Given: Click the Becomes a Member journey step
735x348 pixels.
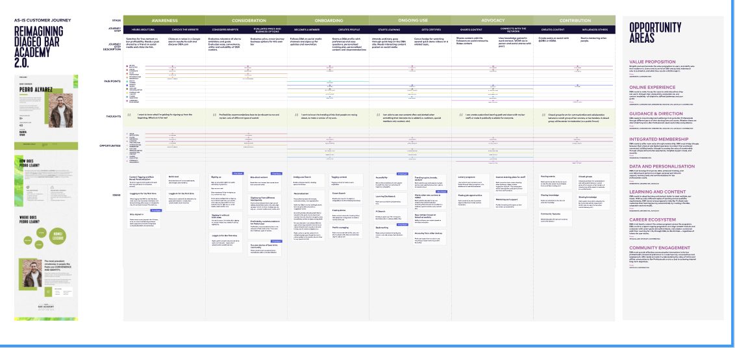Looking at the screenshot, I should tap(308, 30).
